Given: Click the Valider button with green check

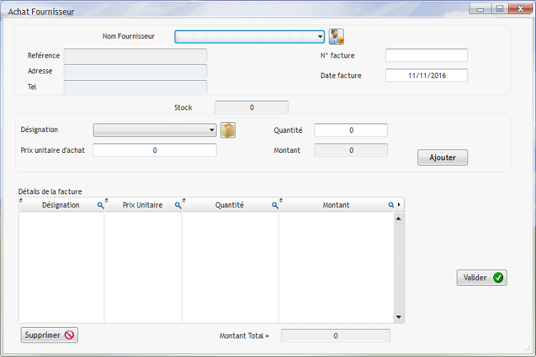Looking at the screenshot, I should [482, 278].
